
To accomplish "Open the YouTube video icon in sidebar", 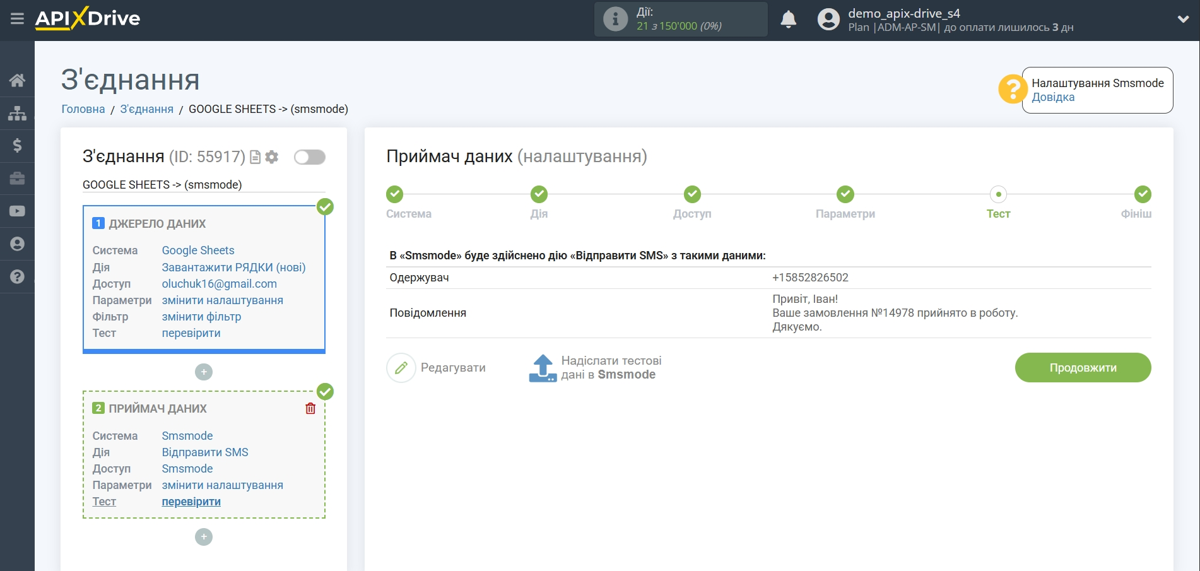I will (x=17, y=211).
